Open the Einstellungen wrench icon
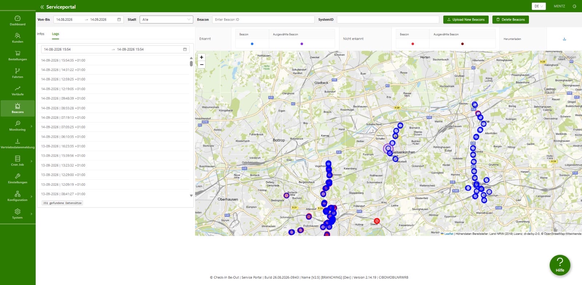The image size is (582, 285). [x=17, y=176]
